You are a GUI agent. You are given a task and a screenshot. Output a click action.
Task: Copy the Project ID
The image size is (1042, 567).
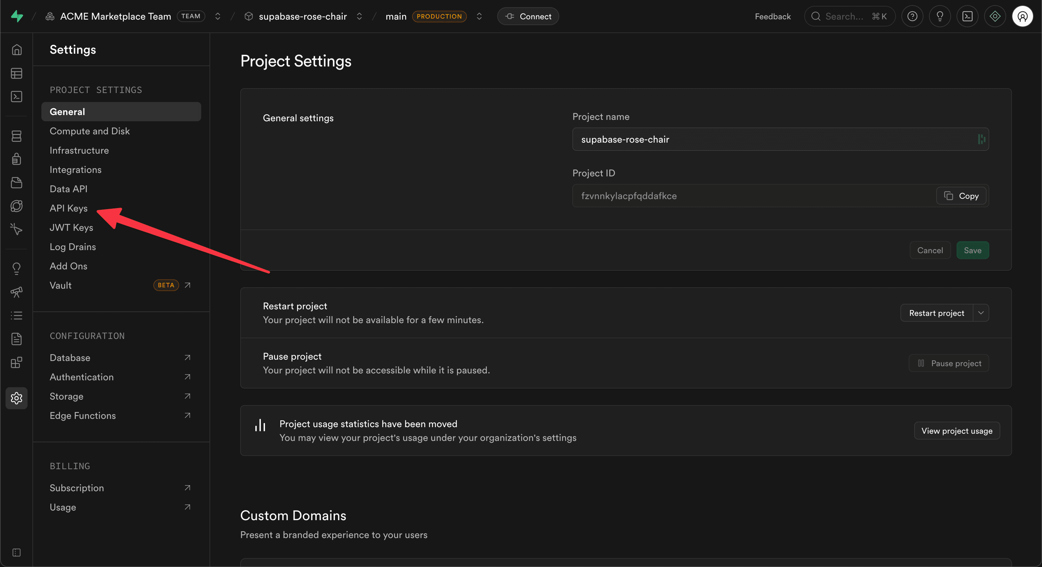tap(961, 196)
